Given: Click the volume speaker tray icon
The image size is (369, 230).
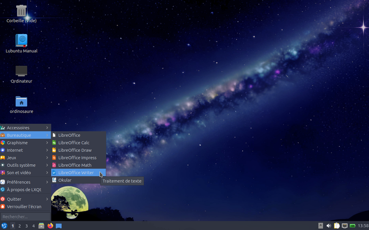Looking at the screenshot, I should (x=329, y=226).
